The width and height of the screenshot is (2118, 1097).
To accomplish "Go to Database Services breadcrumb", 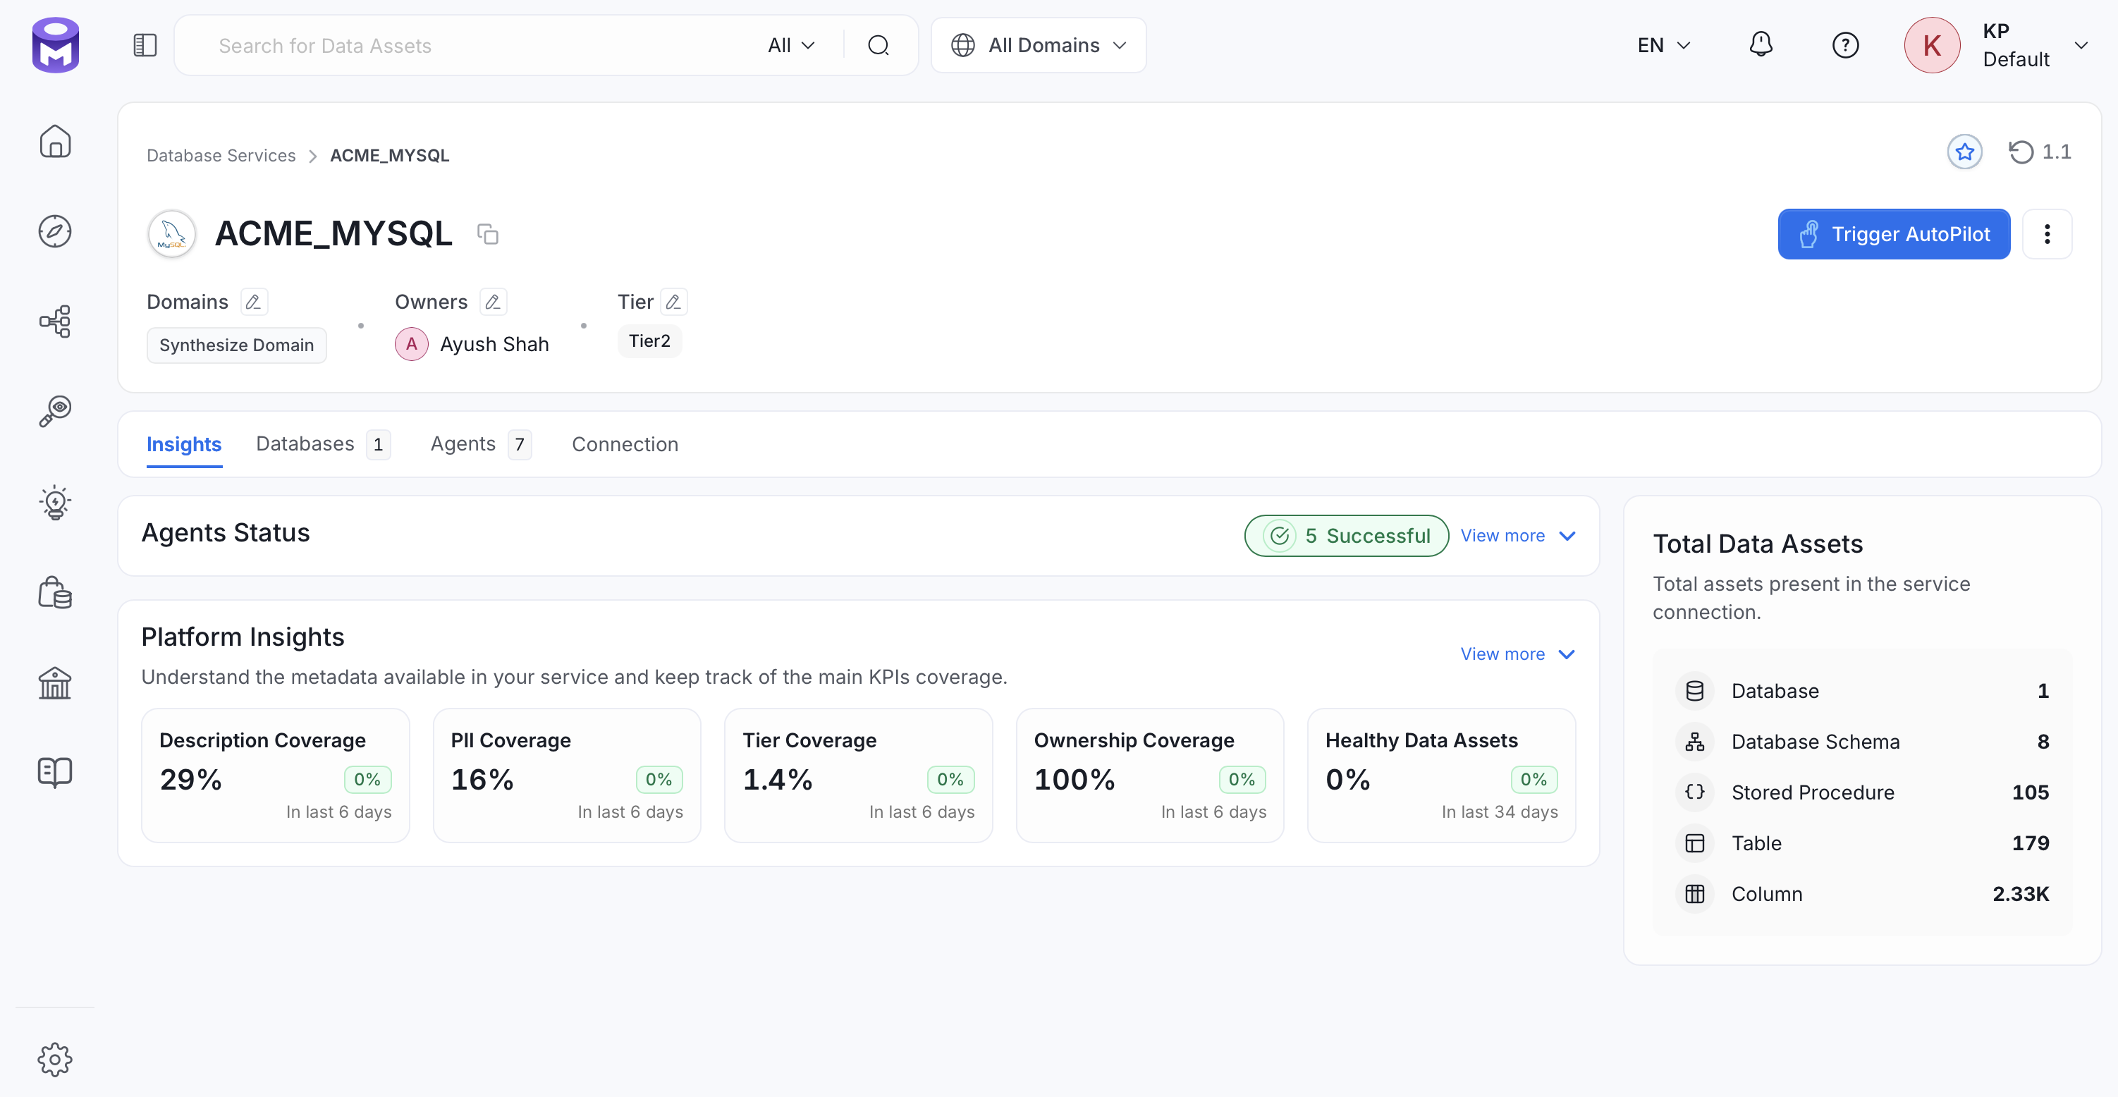I will [221, 155].
